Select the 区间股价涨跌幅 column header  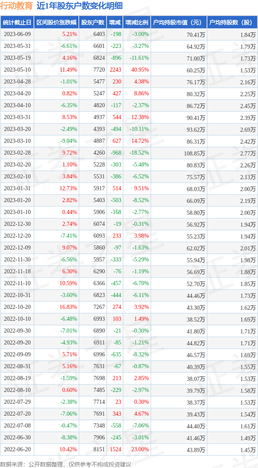[56, 22]
